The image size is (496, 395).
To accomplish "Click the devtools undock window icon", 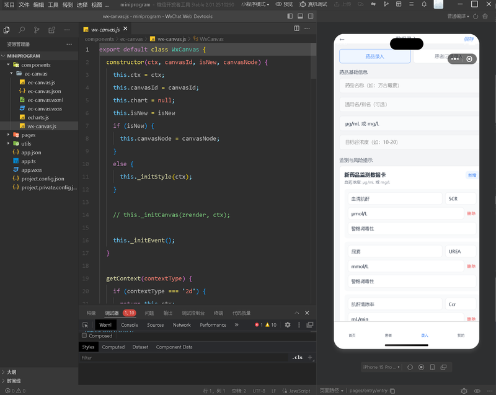I will tap(310, 325).
